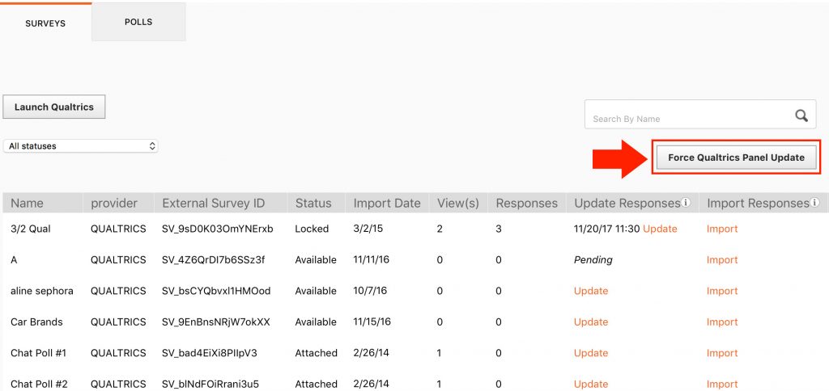Click Attached status of Chat Poll #1

317,353
